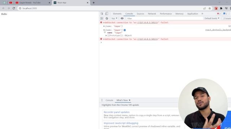Viewport: 231px width, 129px height.
Task: Go back in browser history
Action: [x=3, y=8]
